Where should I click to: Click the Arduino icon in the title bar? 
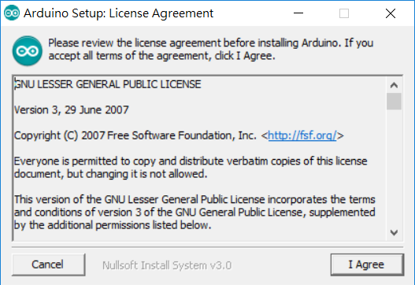coord(12,13)
